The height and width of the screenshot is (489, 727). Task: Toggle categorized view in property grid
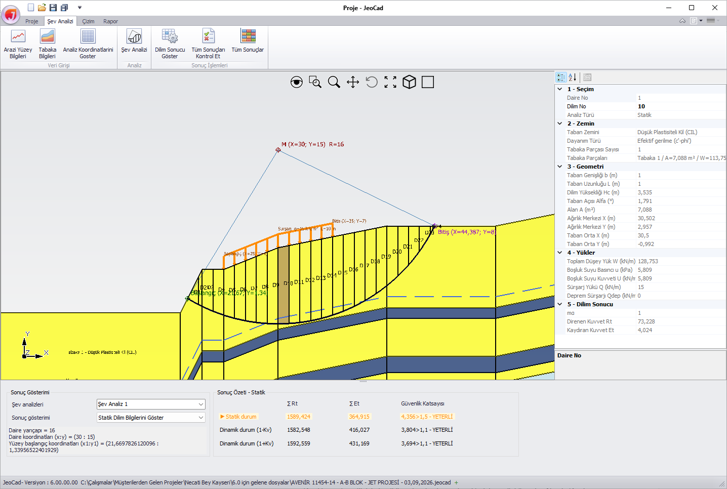pos(561,77)
